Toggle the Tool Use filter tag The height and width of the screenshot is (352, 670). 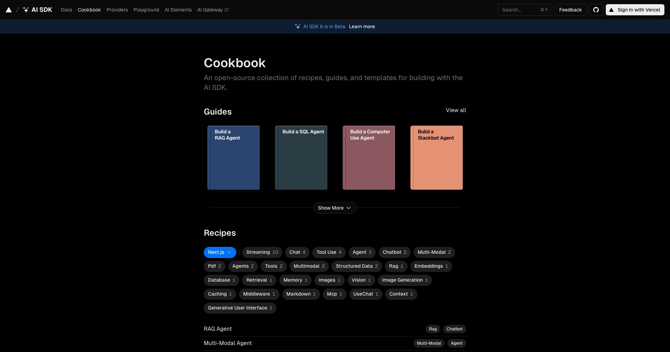[329, 252]
